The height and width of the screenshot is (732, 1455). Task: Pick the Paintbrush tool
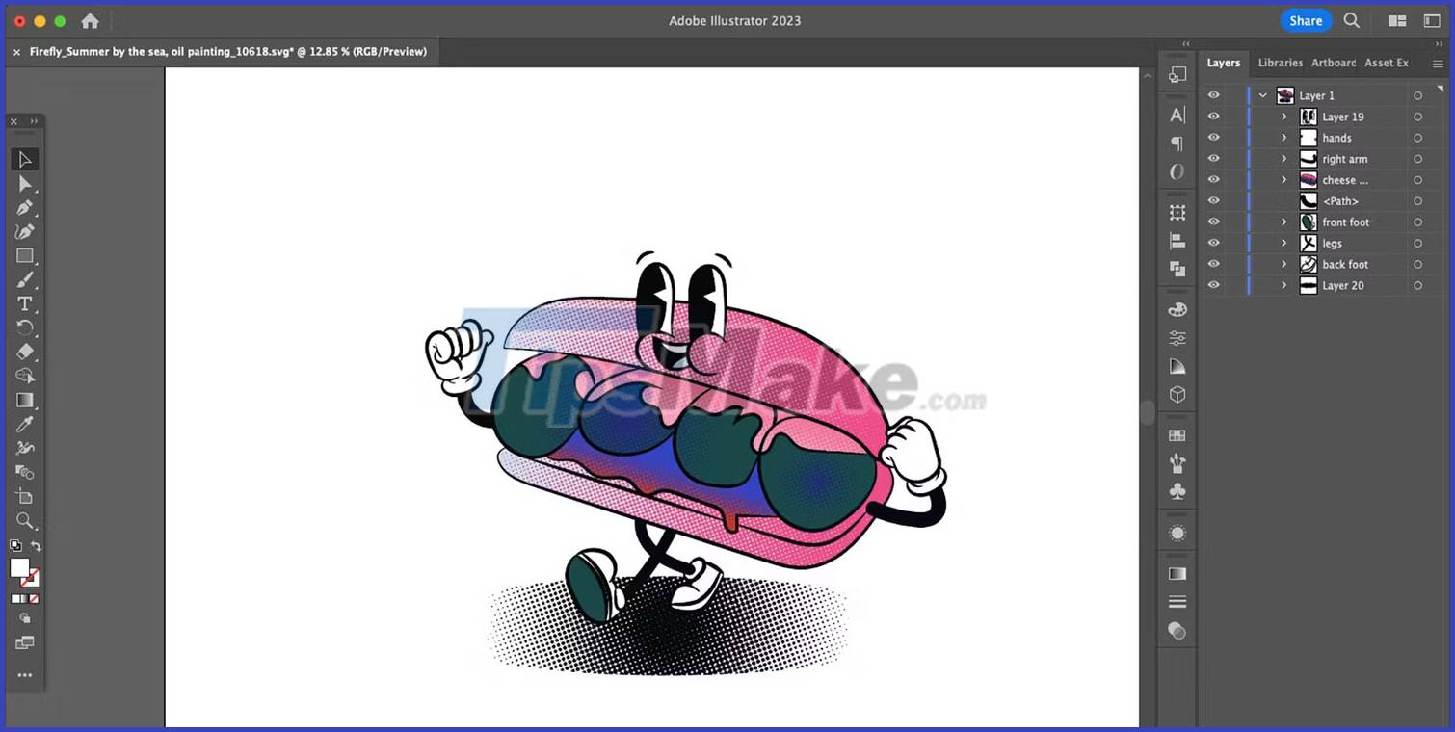(24, 279)
